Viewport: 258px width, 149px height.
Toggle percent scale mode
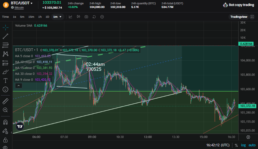coord(236,145)
